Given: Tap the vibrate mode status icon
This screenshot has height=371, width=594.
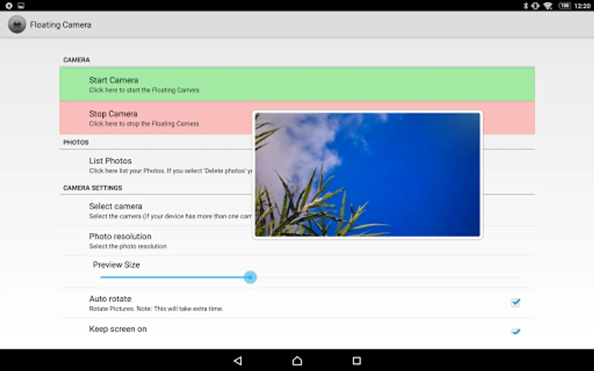Looking at the screenshot, I should 535,6.
